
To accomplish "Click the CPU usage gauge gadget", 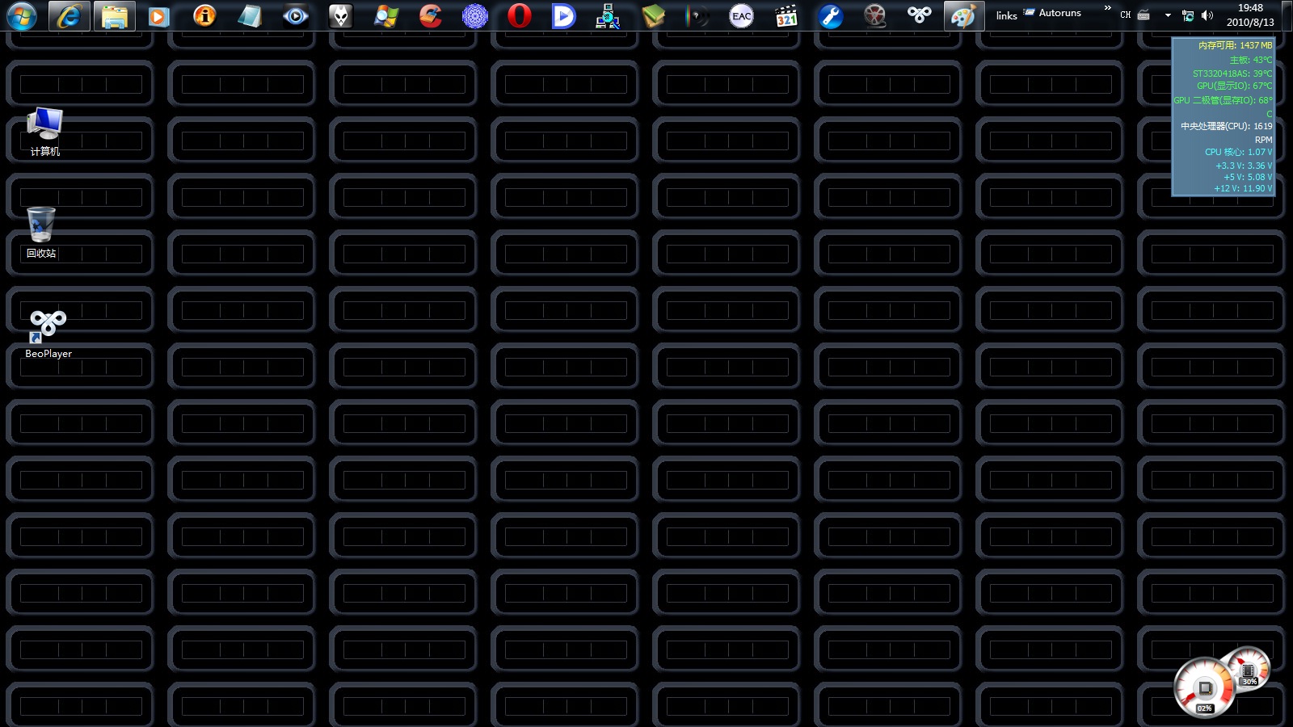I will pyautogui.click(x=1204, y=689).
